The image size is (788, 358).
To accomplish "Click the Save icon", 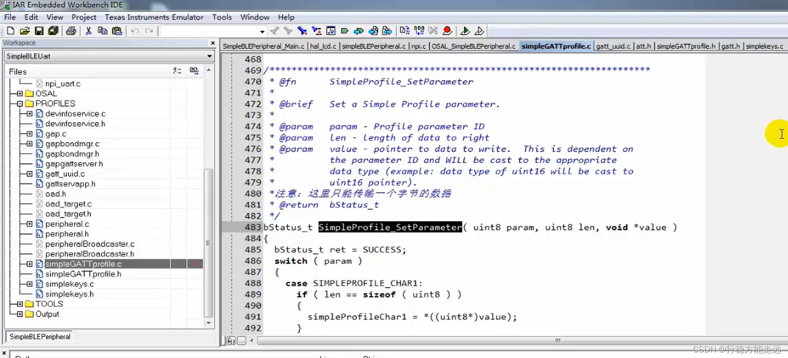I will (39, 31).
